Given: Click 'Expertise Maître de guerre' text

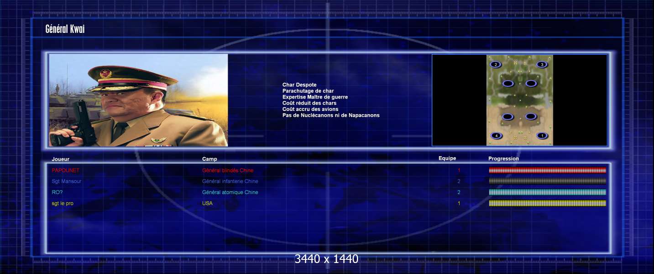Looking at the screenshot, I should click(x=315, y=97).
